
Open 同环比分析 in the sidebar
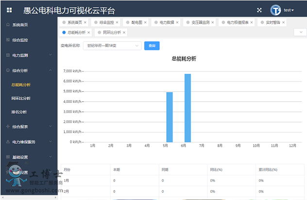[21, 99]
